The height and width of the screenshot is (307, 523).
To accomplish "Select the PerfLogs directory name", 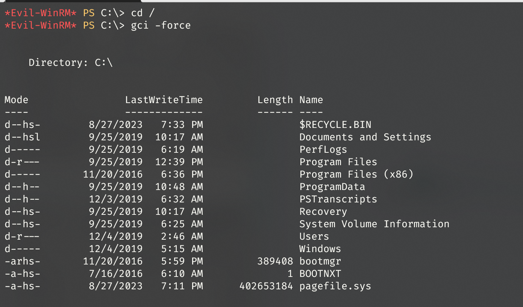I will pos(323,149).
